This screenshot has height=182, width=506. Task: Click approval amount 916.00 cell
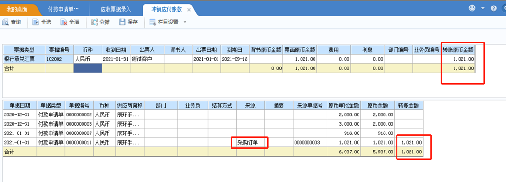[344, 133]
